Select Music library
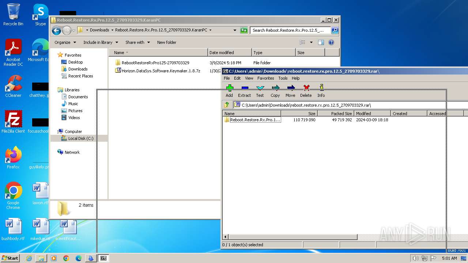The image size is (468, 263). click(x=70, y=104)
